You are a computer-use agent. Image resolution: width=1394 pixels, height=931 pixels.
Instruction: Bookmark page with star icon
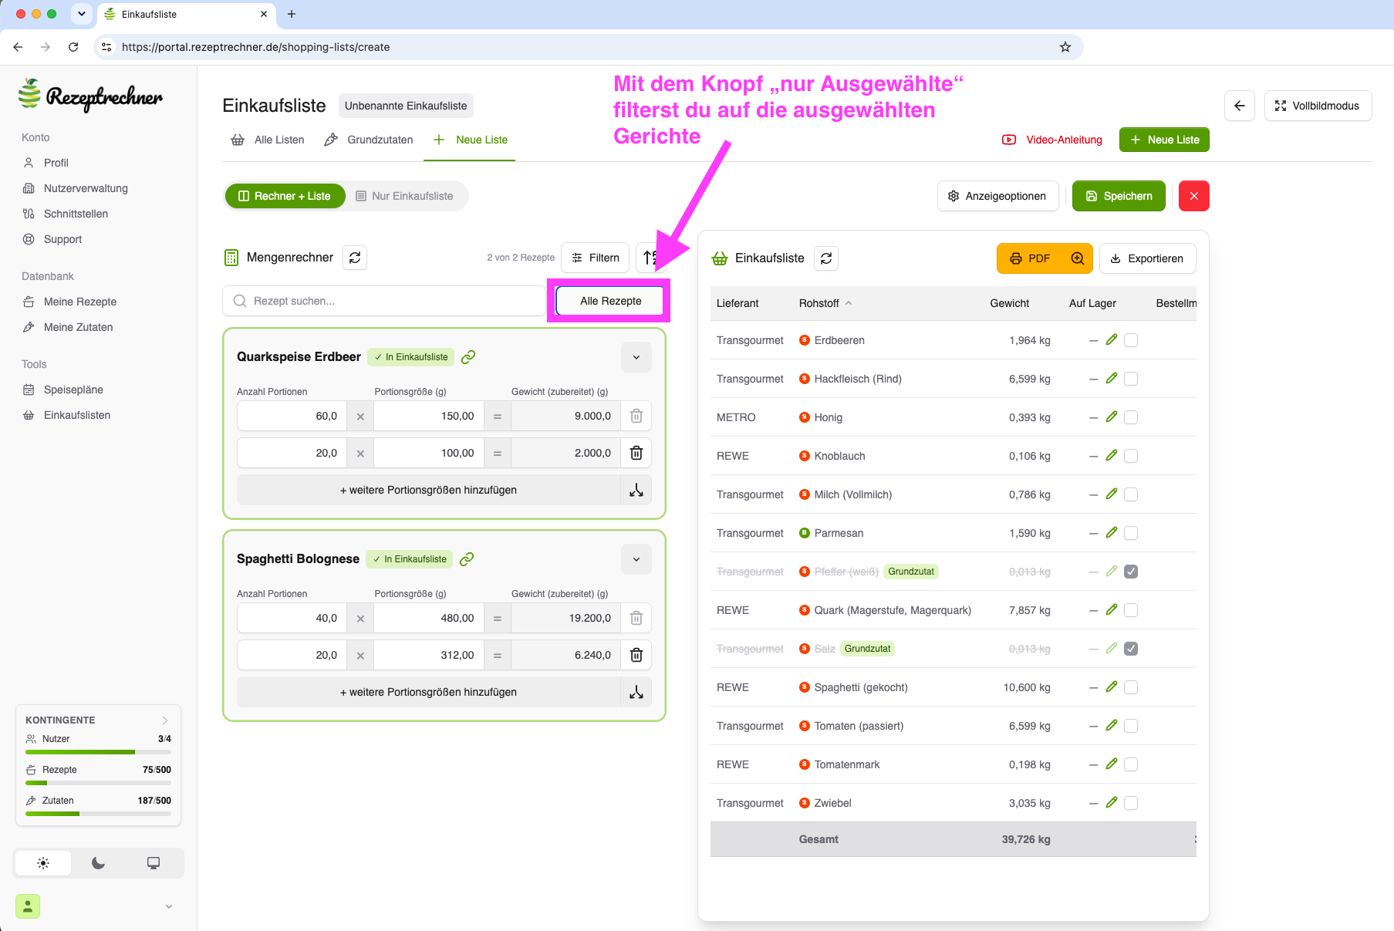[1065, 47]
